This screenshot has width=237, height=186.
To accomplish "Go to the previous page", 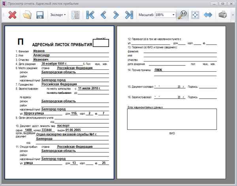I will click(103, 15).
